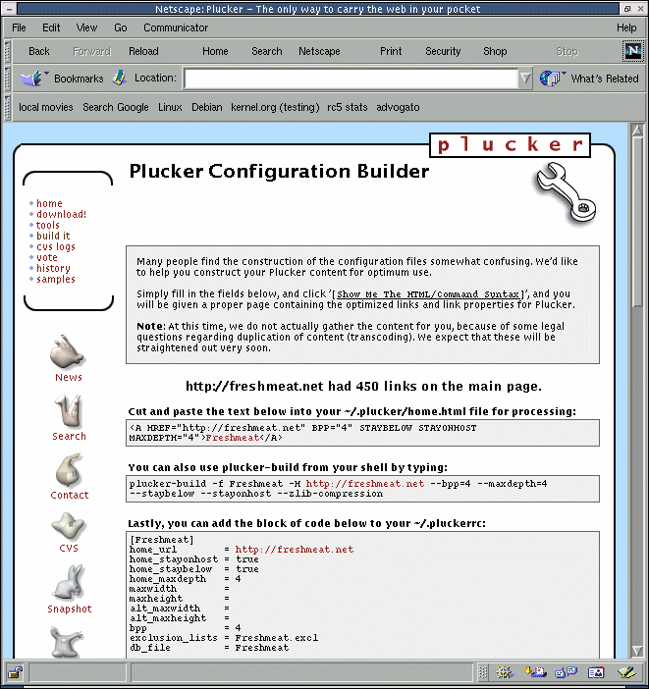Click the security lock icon in status bar

(x=16, y=672)
